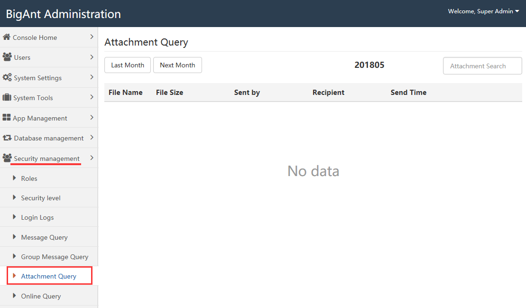Click the Attachment Query red triangle arrow
The image size is (526, 308).
(14, 275)
